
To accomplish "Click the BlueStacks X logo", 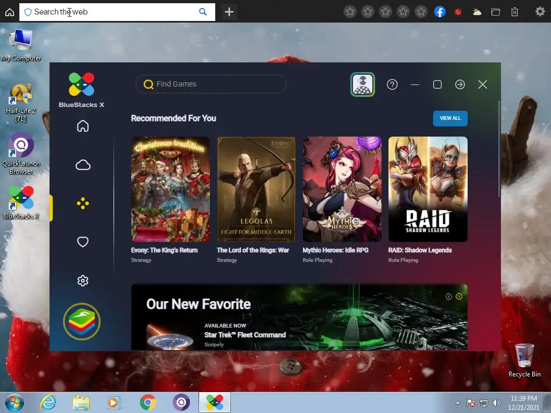I will click(82, 90).
